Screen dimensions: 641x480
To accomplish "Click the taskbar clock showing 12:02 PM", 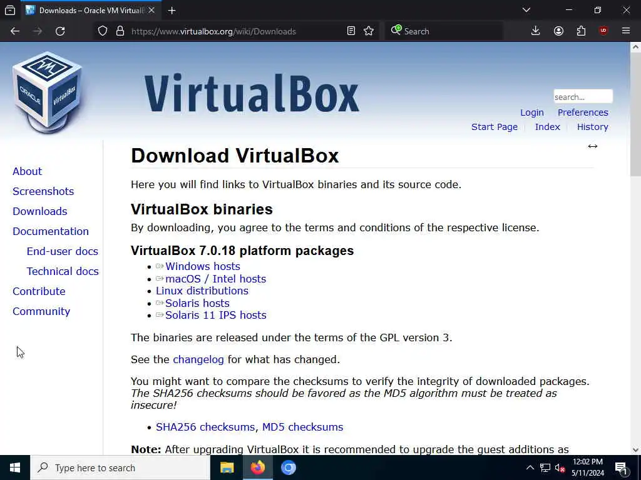I will pos(587,467).
